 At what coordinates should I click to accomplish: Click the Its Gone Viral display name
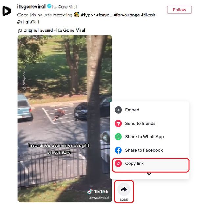pos(64,7)
